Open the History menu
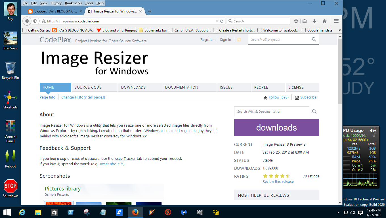Image resolution: width=386 pixels, height=218 pixels. click(x=56, y=3)
